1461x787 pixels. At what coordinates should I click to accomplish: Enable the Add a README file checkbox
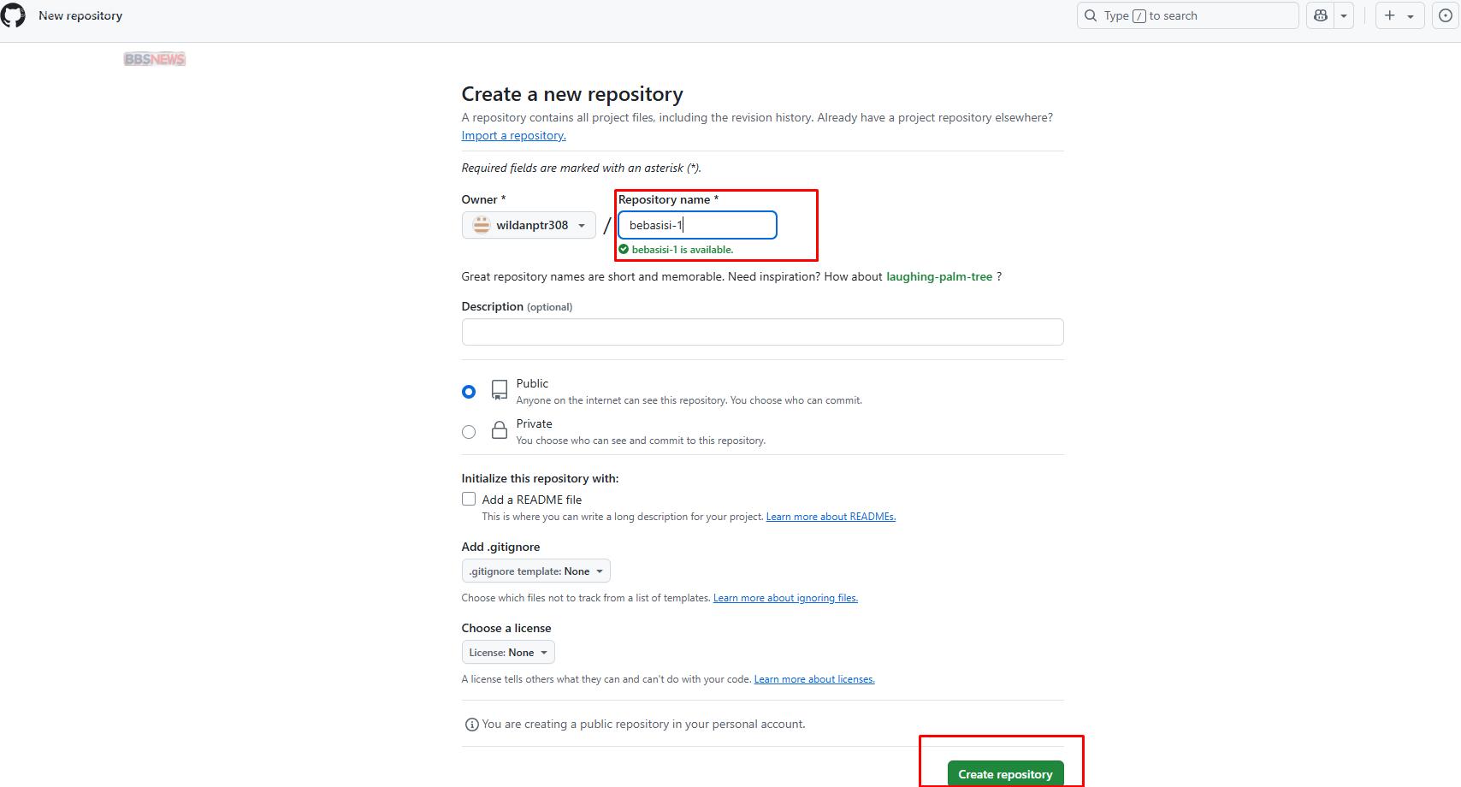pos(469,499)
